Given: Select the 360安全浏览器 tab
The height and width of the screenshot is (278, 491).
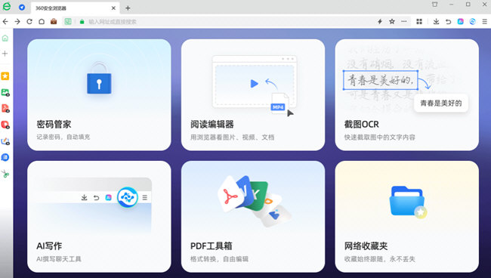Looking at the screenshot, I should (x=75, y=8).
